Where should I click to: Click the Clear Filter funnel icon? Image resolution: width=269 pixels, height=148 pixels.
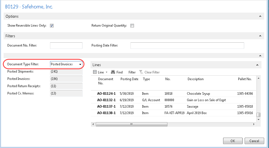(x=141, y=72)
